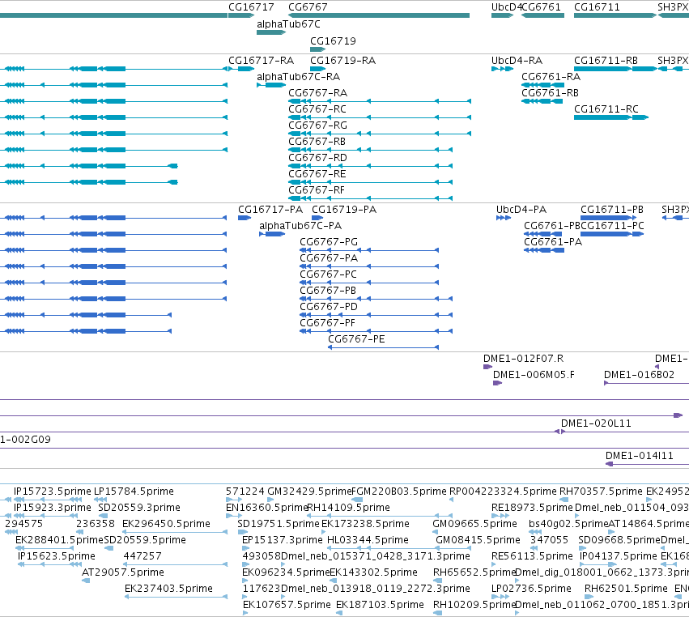Select the CG6767-RE transcript label
This screenshot has height=617, width=689.
(x=317, y=173)
